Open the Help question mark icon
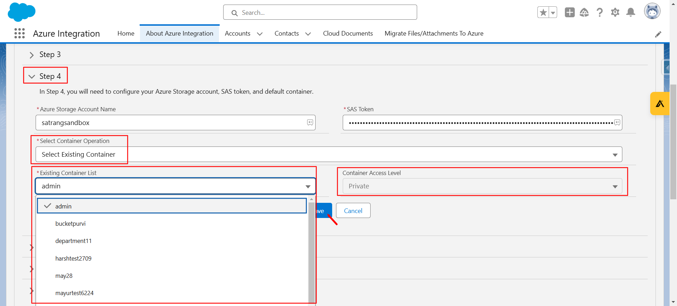 (x=599, y=12)
